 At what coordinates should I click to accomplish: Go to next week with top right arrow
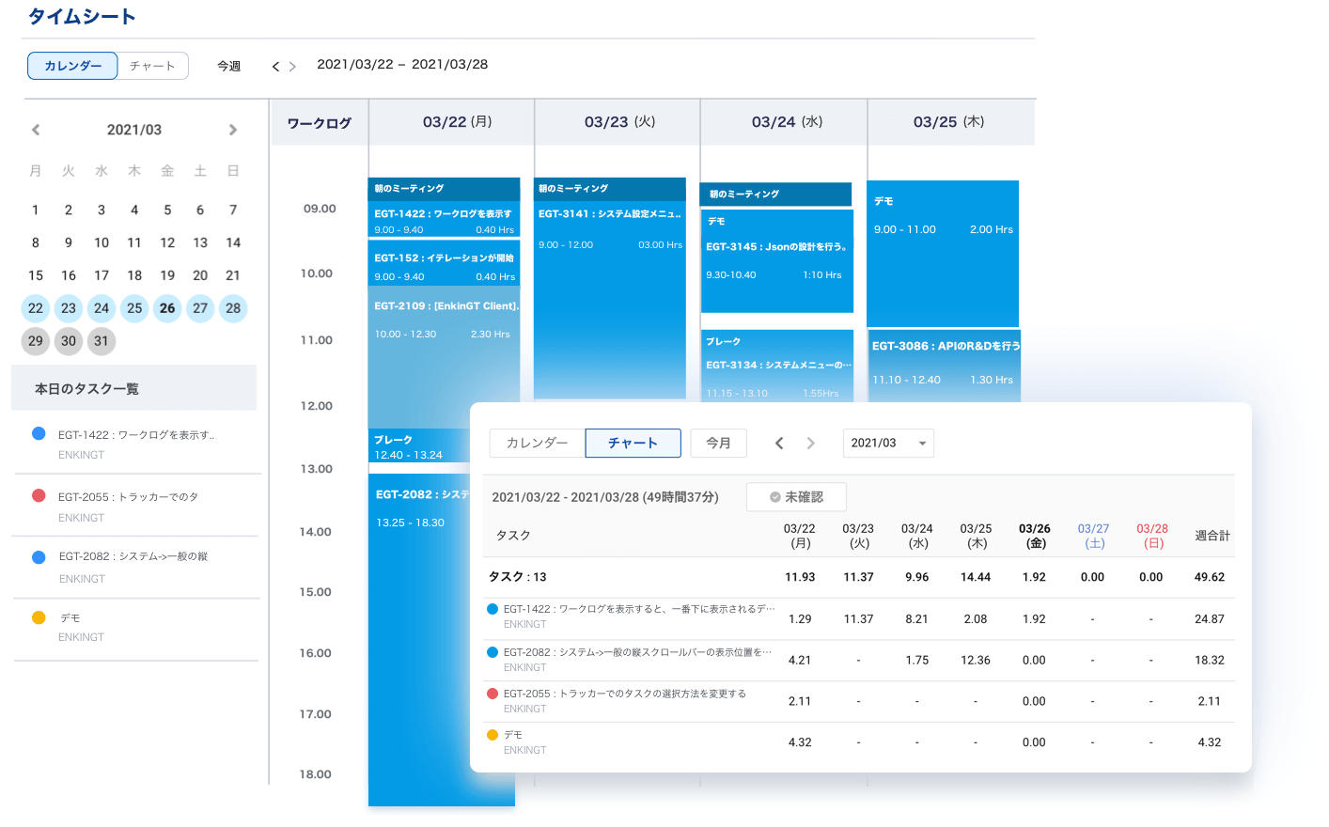pyautogui.click(x=292, y=67)
